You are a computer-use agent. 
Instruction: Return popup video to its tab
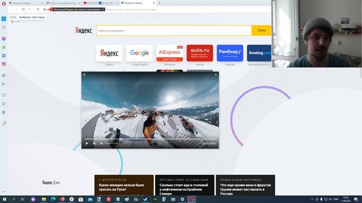click(x=84, y=75)
